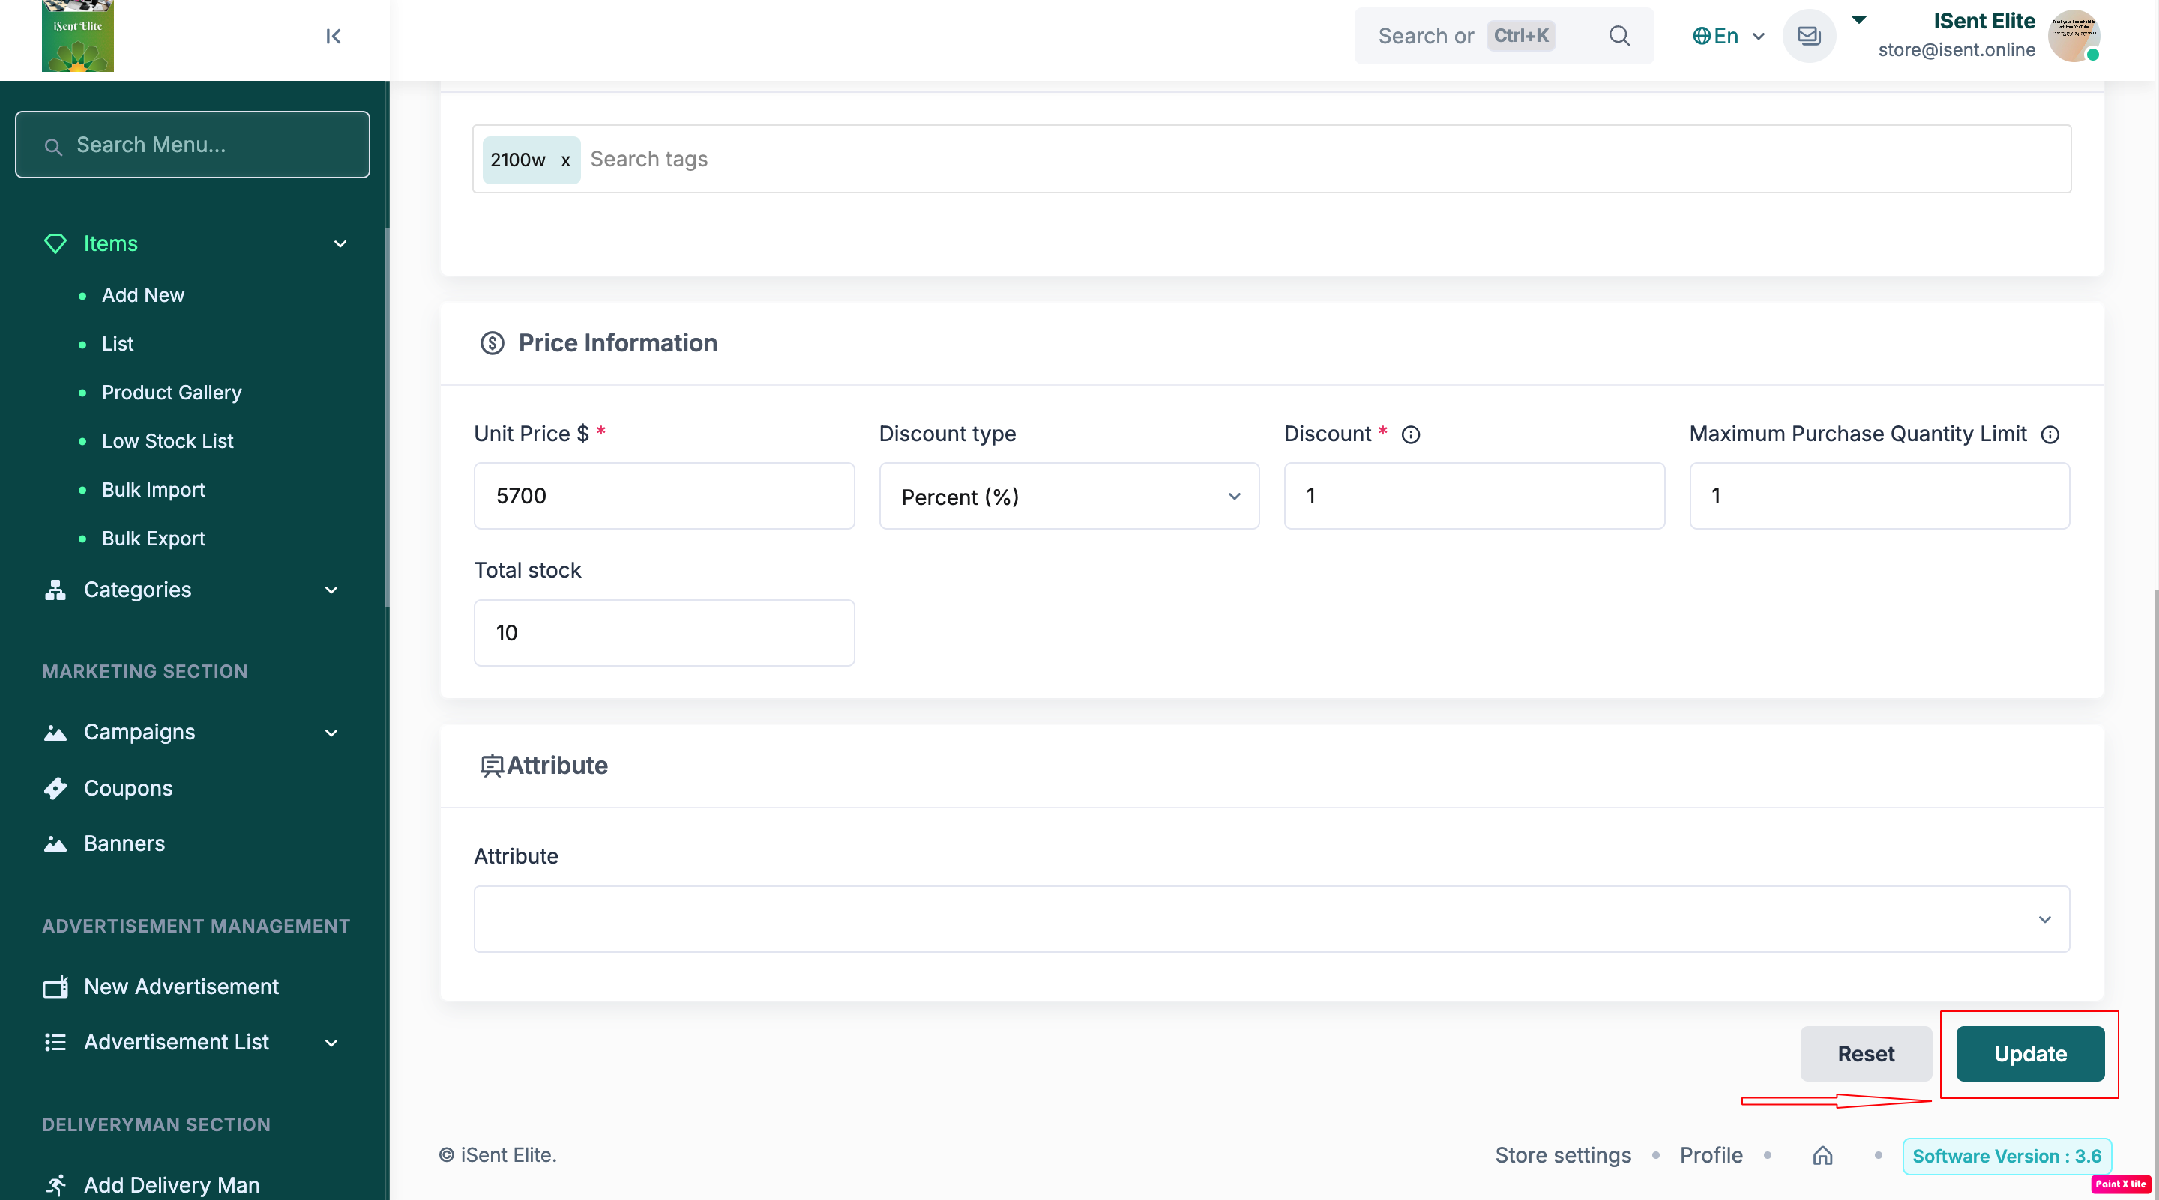Click Maximum Purchase Quantity info icon

pos(2050,434)
